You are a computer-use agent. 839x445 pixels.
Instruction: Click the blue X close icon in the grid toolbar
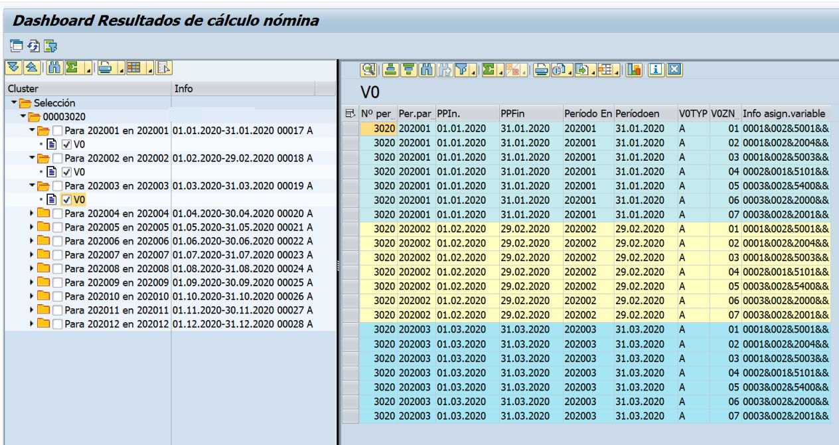674,70
